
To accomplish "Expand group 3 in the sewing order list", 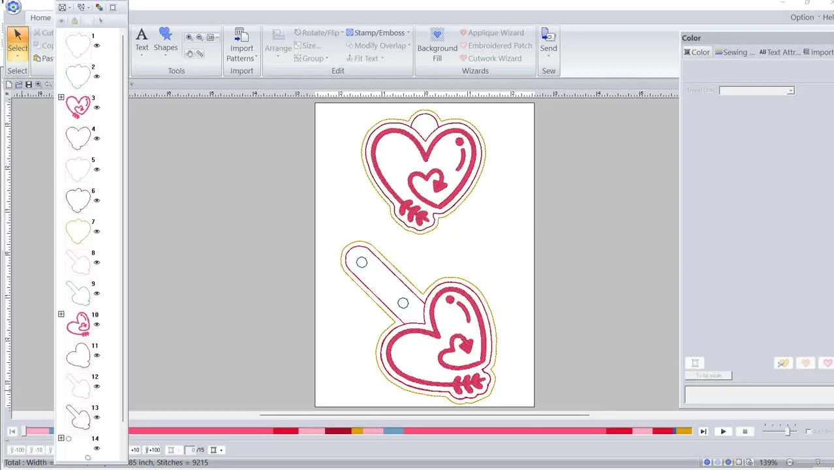I will tap(61, 97).
